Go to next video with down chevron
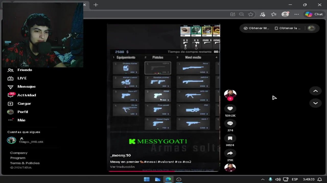The image size is (327, 183). pyautogui.click(x=316, y=103)
